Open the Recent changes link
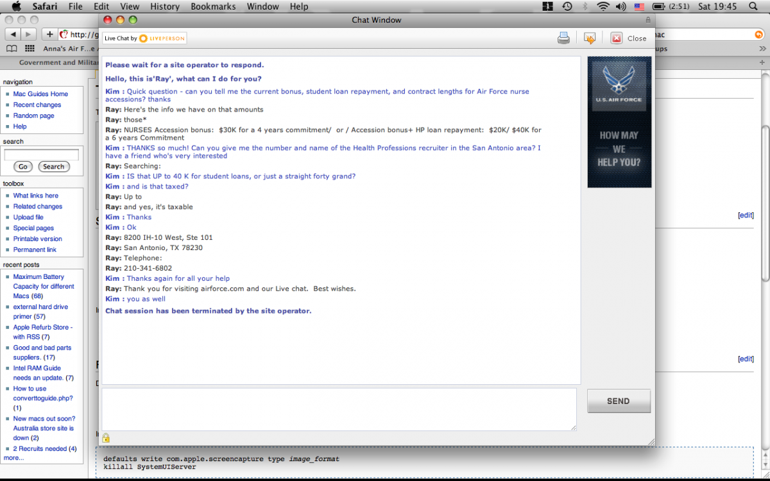This screenshot has height=481, width=770. click(37, 105)
